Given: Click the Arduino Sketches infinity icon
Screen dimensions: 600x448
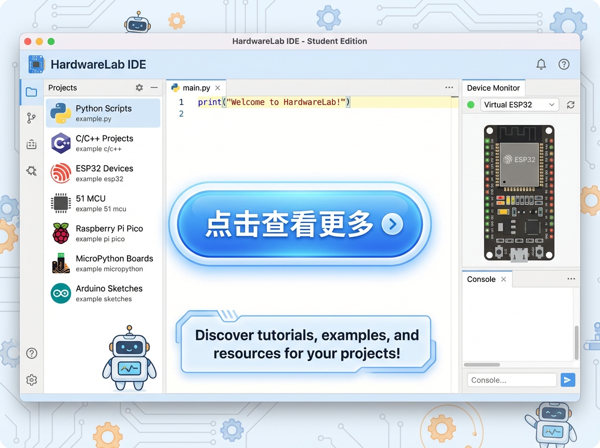Looking at the screenshot, I should click(60, 293).
